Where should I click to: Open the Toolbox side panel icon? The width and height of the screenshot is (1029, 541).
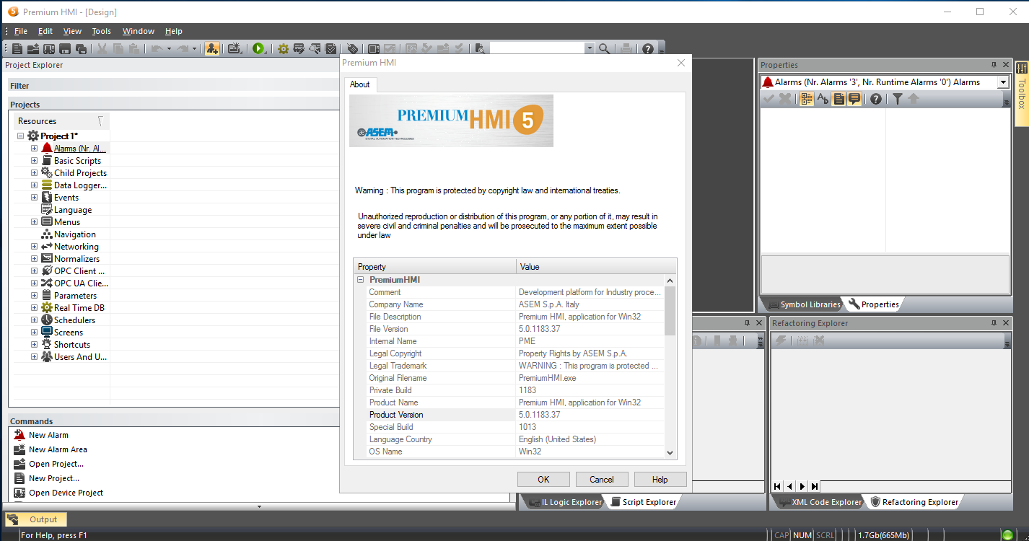click(1022, 68)
